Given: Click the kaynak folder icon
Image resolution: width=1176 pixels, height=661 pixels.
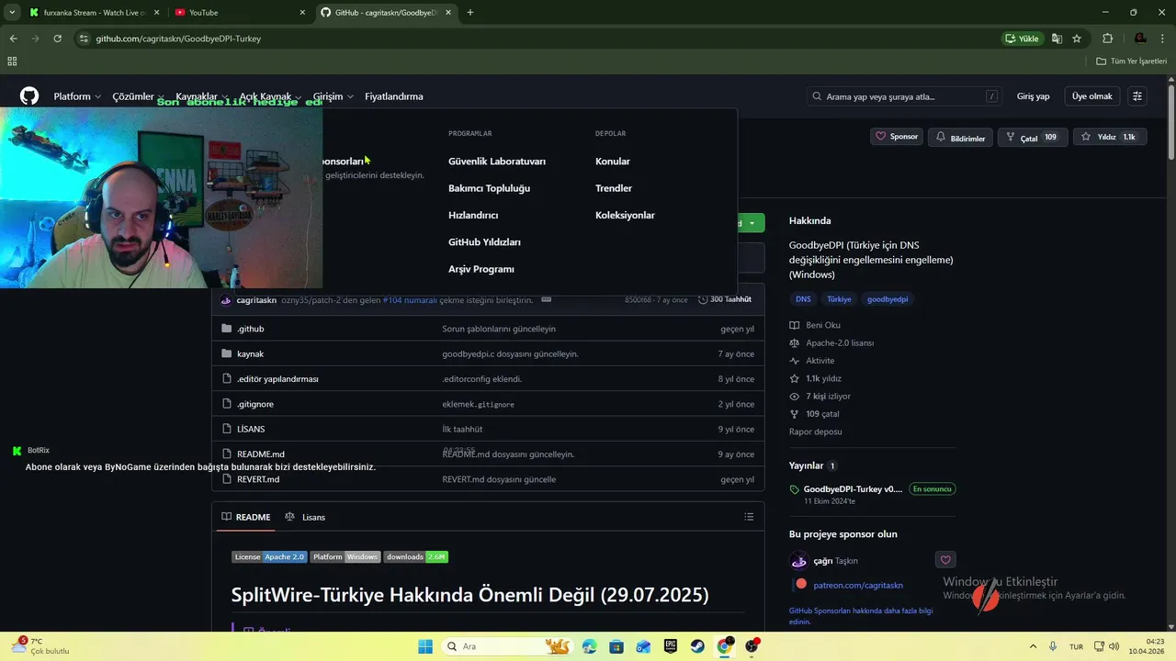Looking at the screenshot, I should click(227, 353).
